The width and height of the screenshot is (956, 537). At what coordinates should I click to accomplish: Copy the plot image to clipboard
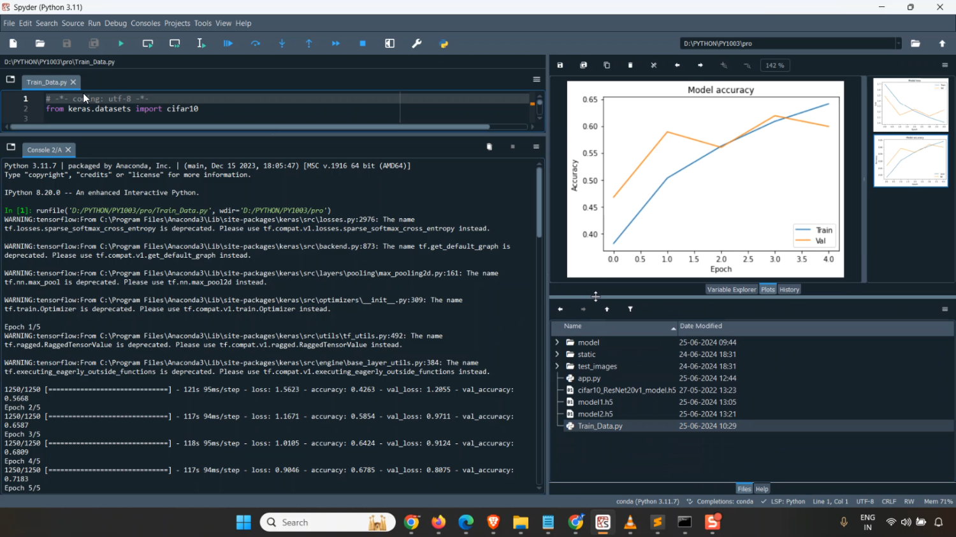(x=607, y=66)
